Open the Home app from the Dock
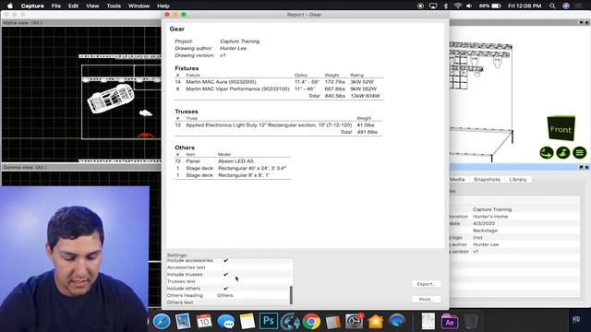Screen dimensions: 591x332 [376, 322]
